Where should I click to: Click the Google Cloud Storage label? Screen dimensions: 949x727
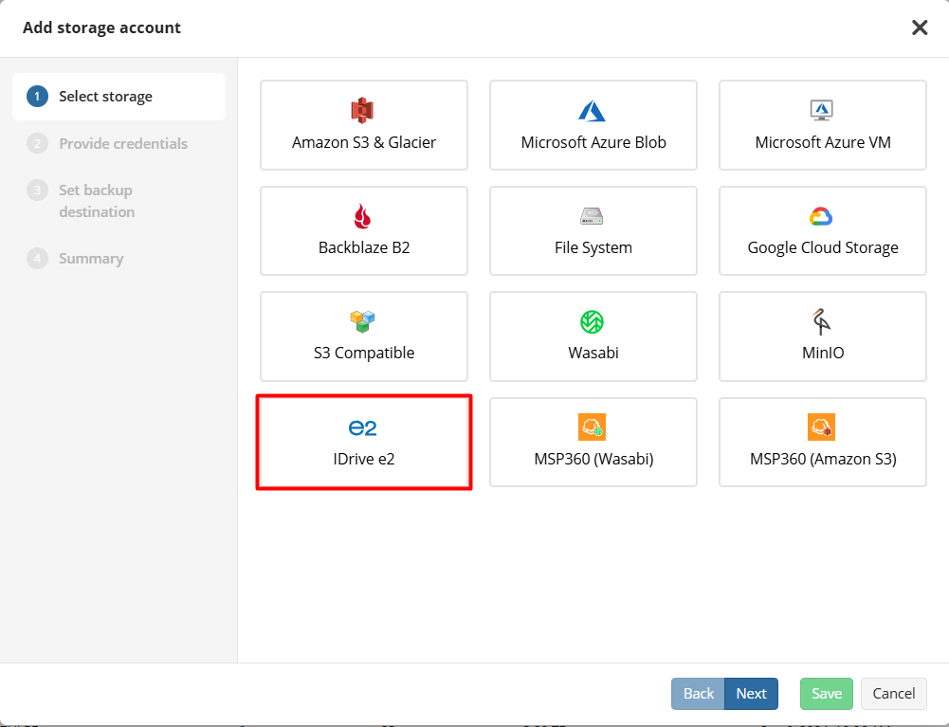(823, 247)
